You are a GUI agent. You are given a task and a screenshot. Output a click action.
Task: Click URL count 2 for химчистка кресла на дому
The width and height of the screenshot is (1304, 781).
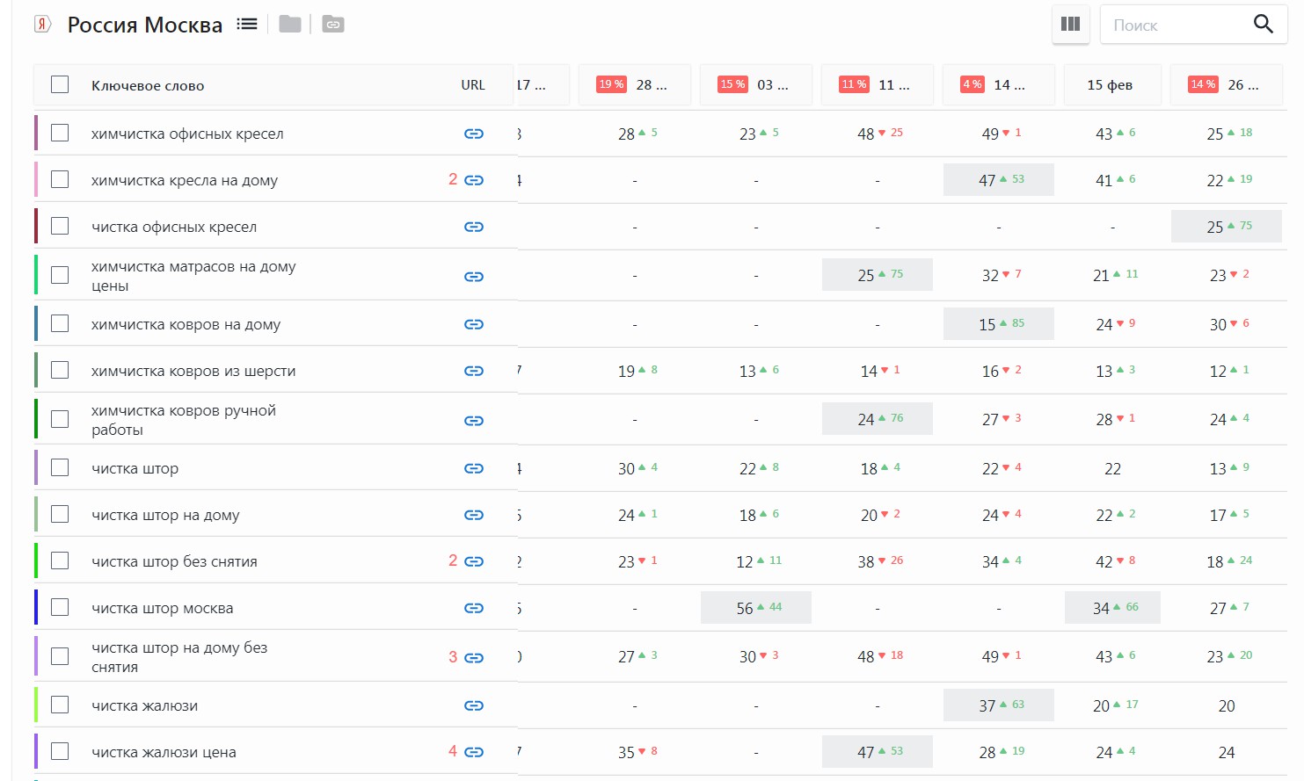pos(453,179)
